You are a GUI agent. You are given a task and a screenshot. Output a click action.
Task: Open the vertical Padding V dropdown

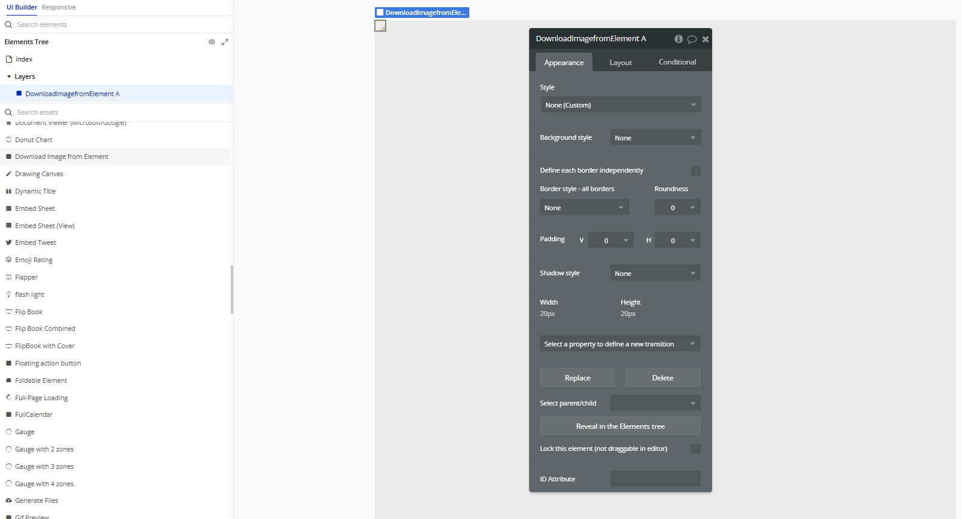pos(611,240)
